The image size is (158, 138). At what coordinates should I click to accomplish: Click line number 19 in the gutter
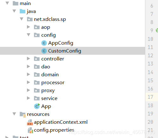click(x=150, y=114)
